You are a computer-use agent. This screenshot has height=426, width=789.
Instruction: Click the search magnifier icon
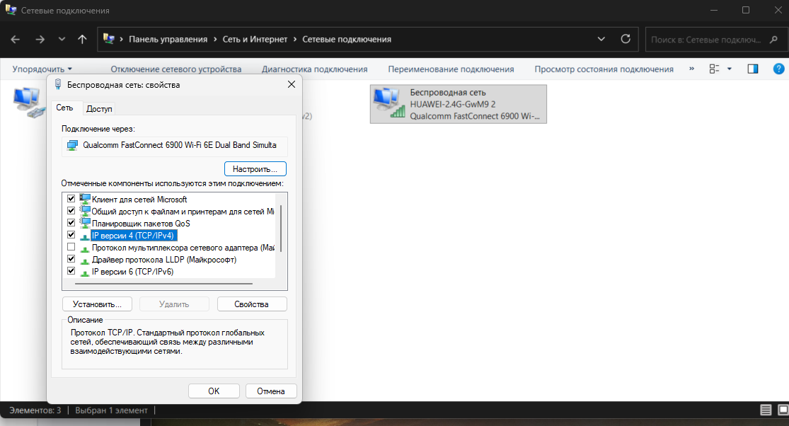click(773, 39)
